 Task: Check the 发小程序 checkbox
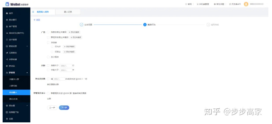click(x=48, y=57)
